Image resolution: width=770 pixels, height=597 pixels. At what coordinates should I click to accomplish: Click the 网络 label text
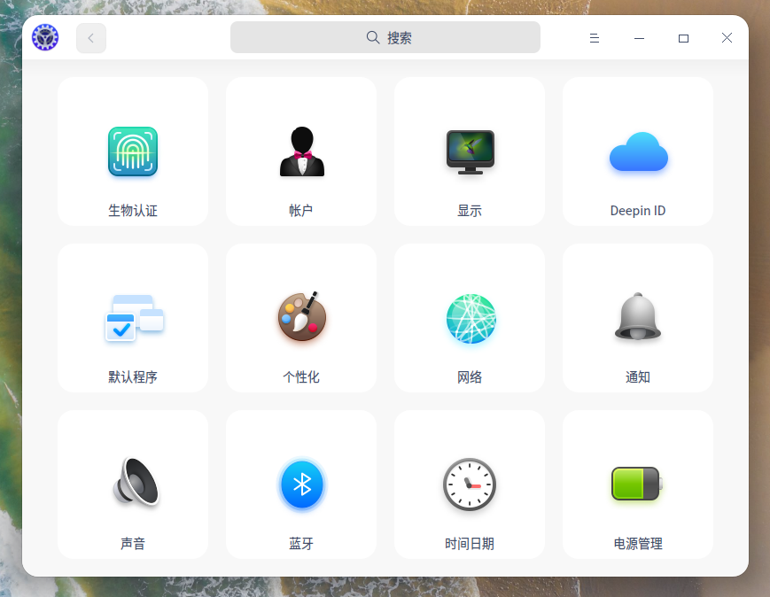pyautogui.click(x=470, y=377)
